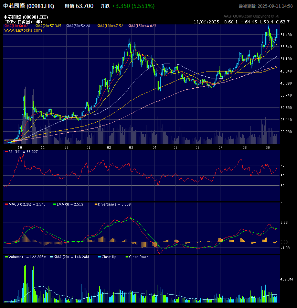Click the blue Close Up legend swatch

99,257
